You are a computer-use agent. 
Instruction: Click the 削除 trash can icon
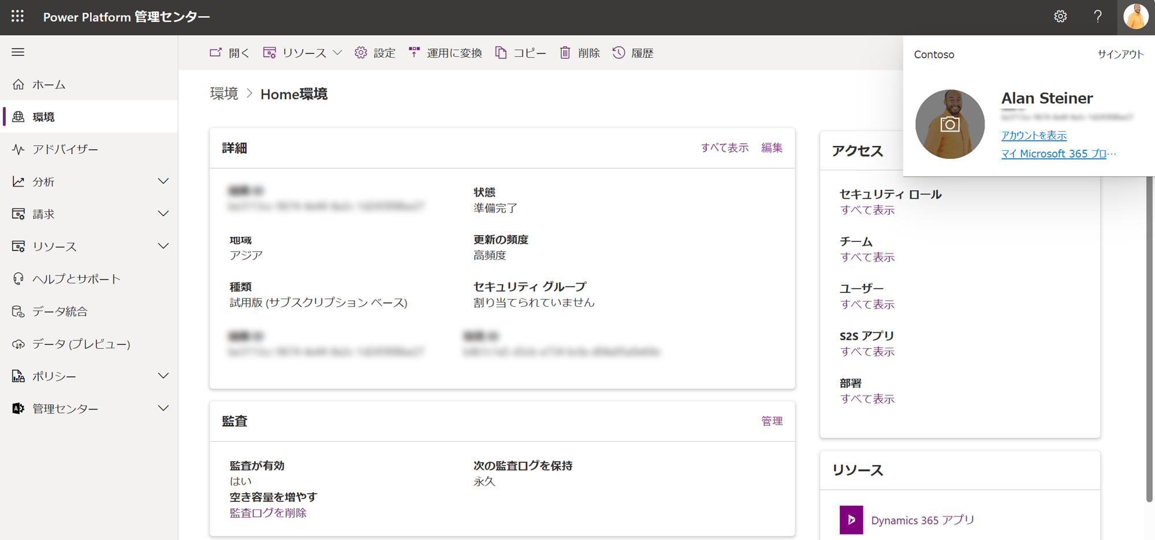point(565,53)
